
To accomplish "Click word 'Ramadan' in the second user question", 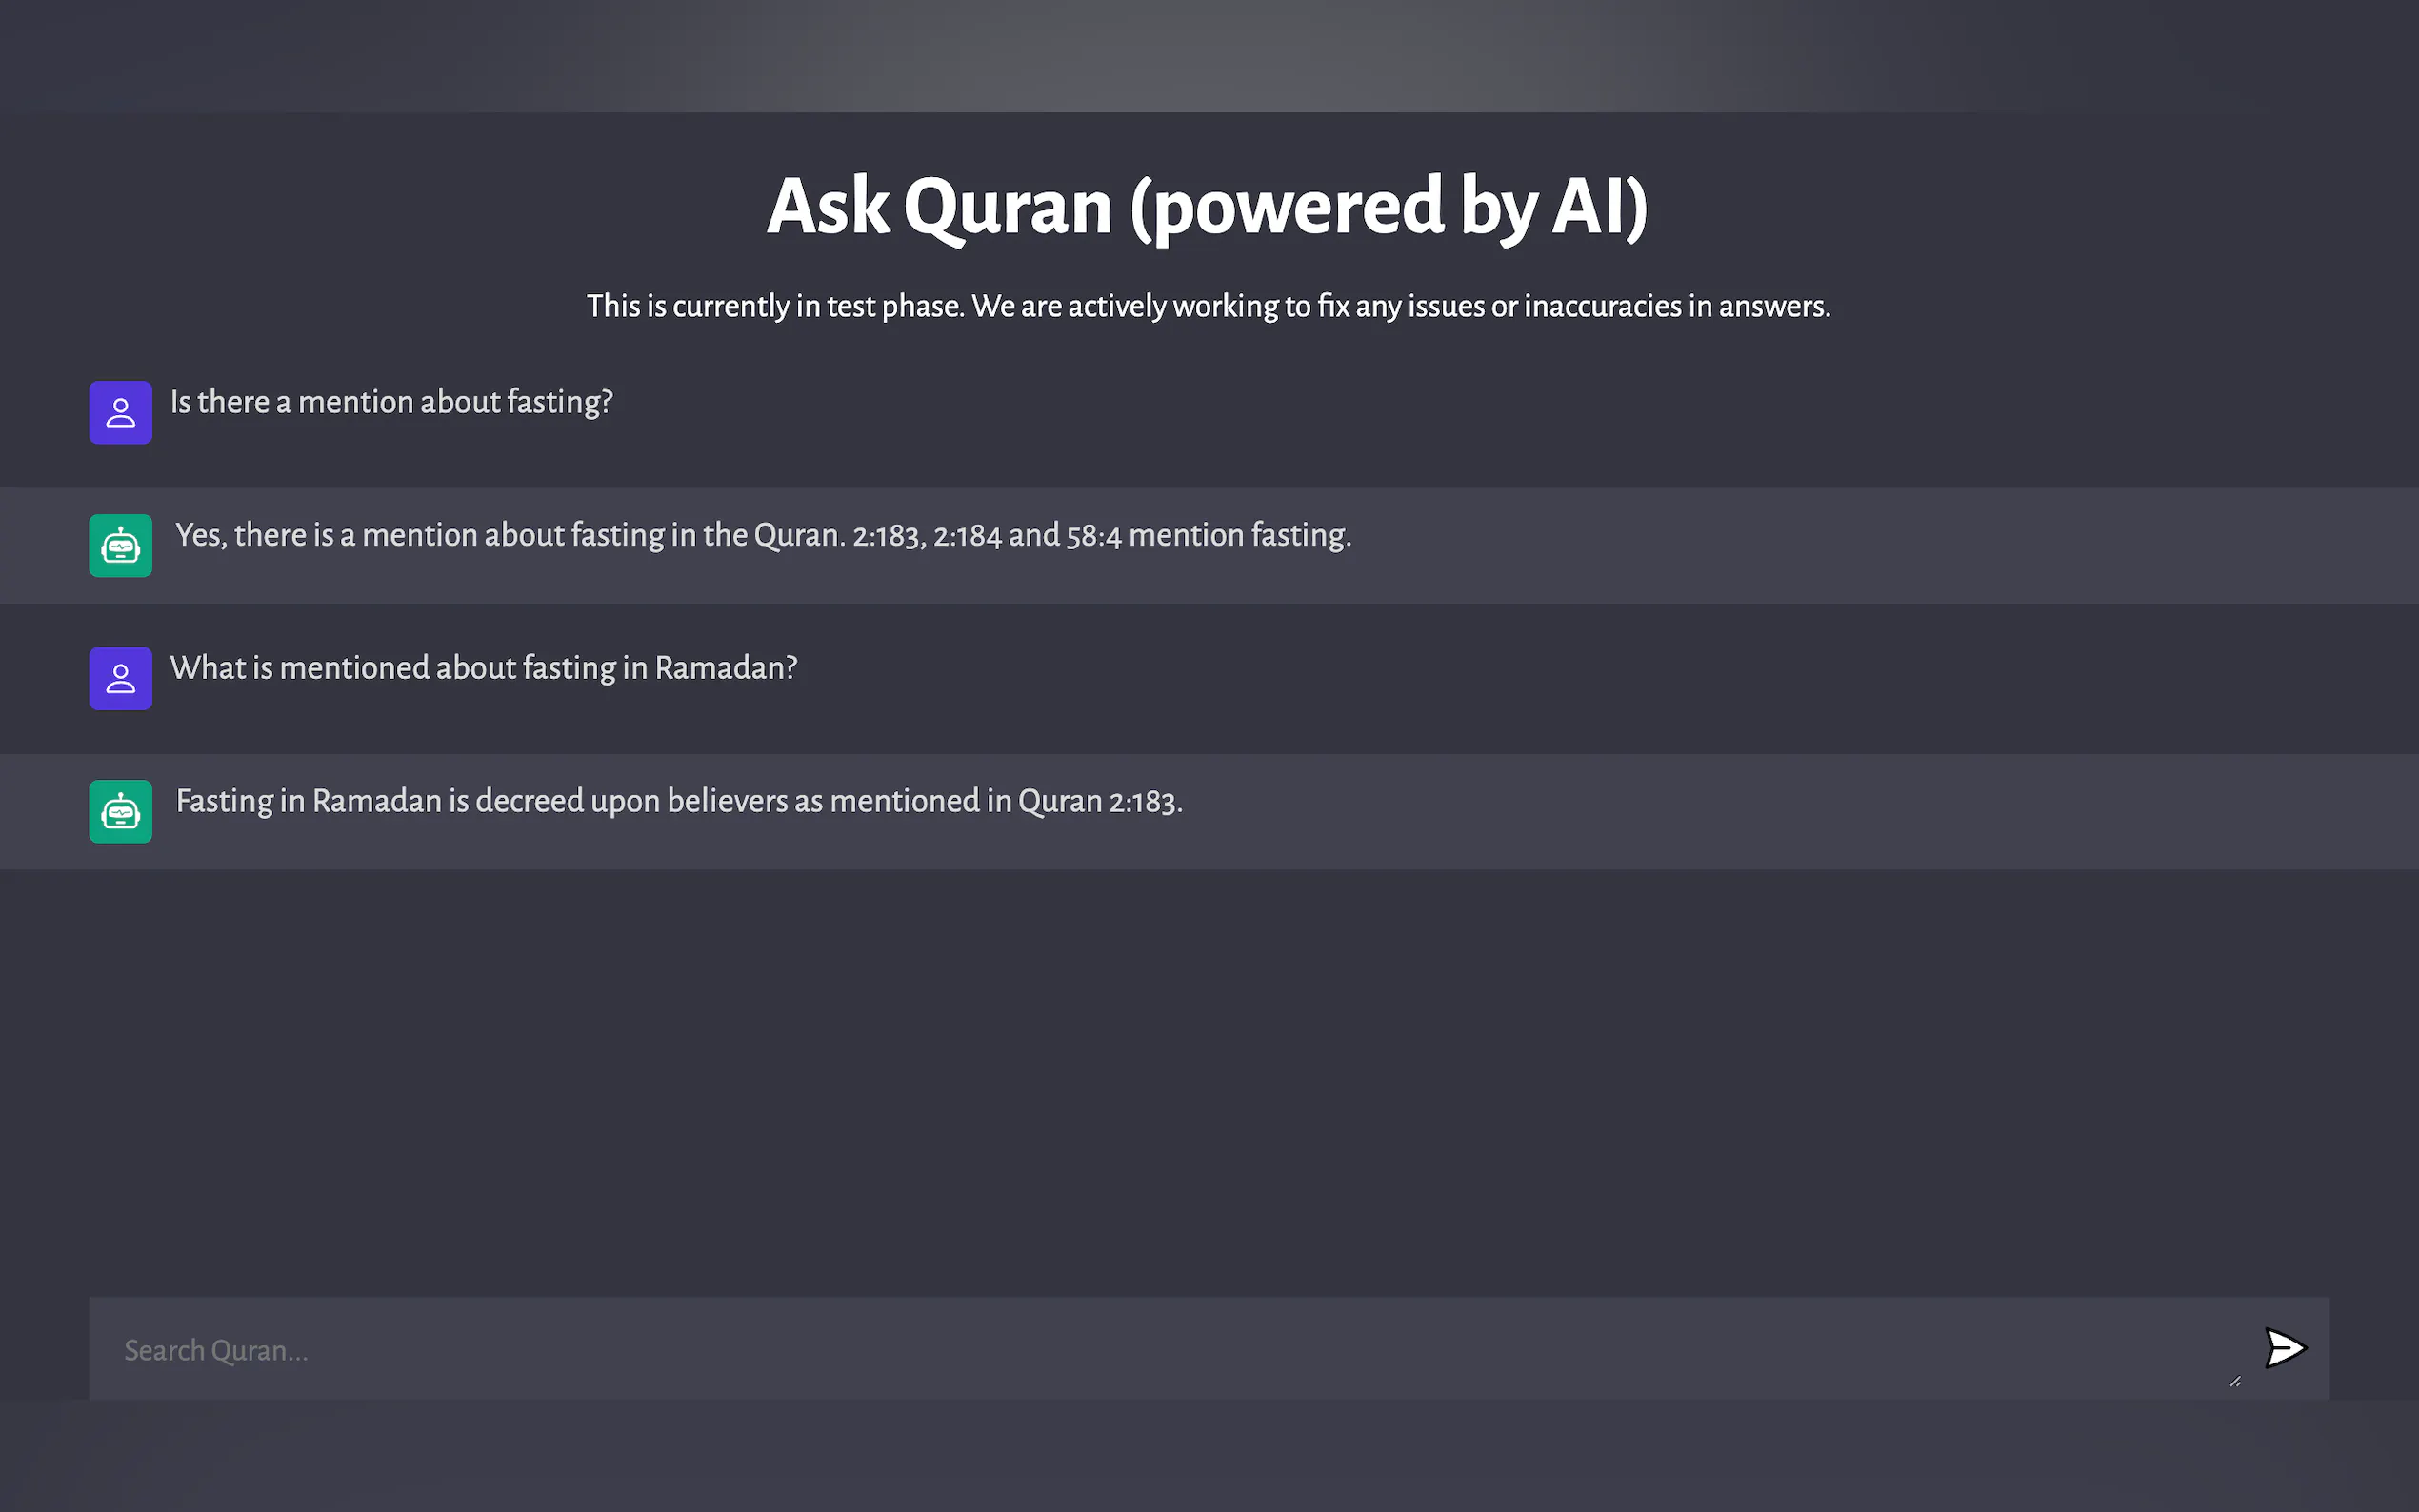I will point(718,668).
